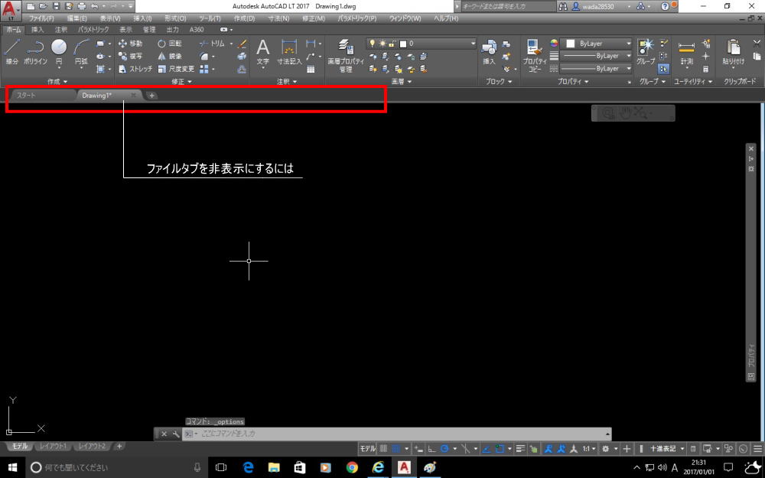This screenshot has width=765, height=478.
Task: Choose the 複写 copy command
Action: coord(130,56)
